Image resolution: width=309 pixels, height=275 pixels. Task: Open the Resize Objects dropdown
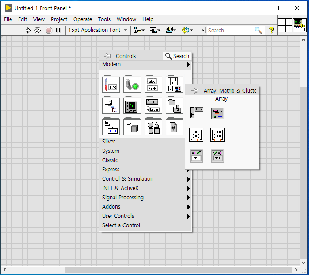click(x=171, y=30)
